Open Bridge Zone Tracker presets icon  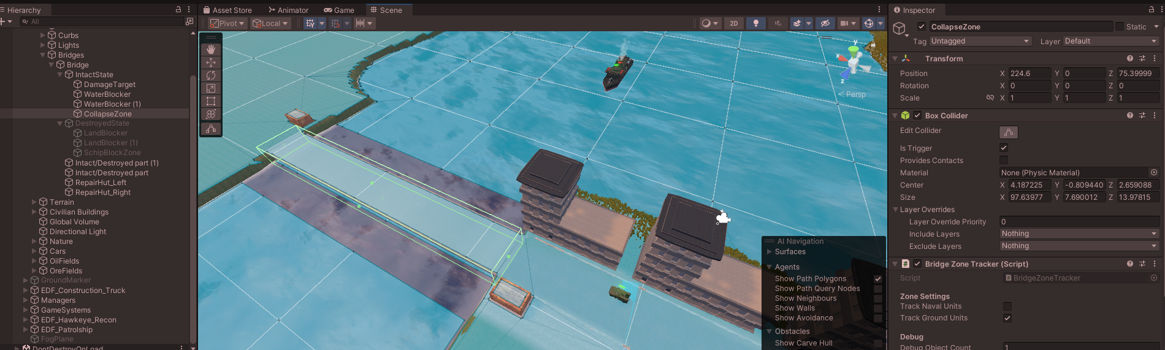[1142, 264]
